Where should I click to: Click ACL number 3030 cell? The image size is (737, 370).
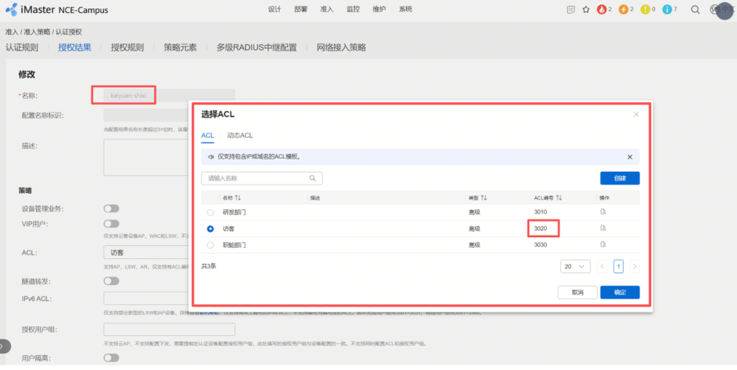[x=540, y=245]
